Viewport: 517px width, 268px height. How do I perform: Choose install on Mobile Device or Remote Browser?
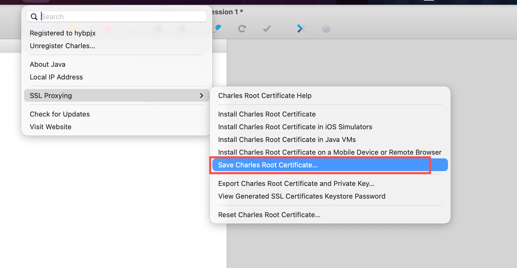coord(329,153)
